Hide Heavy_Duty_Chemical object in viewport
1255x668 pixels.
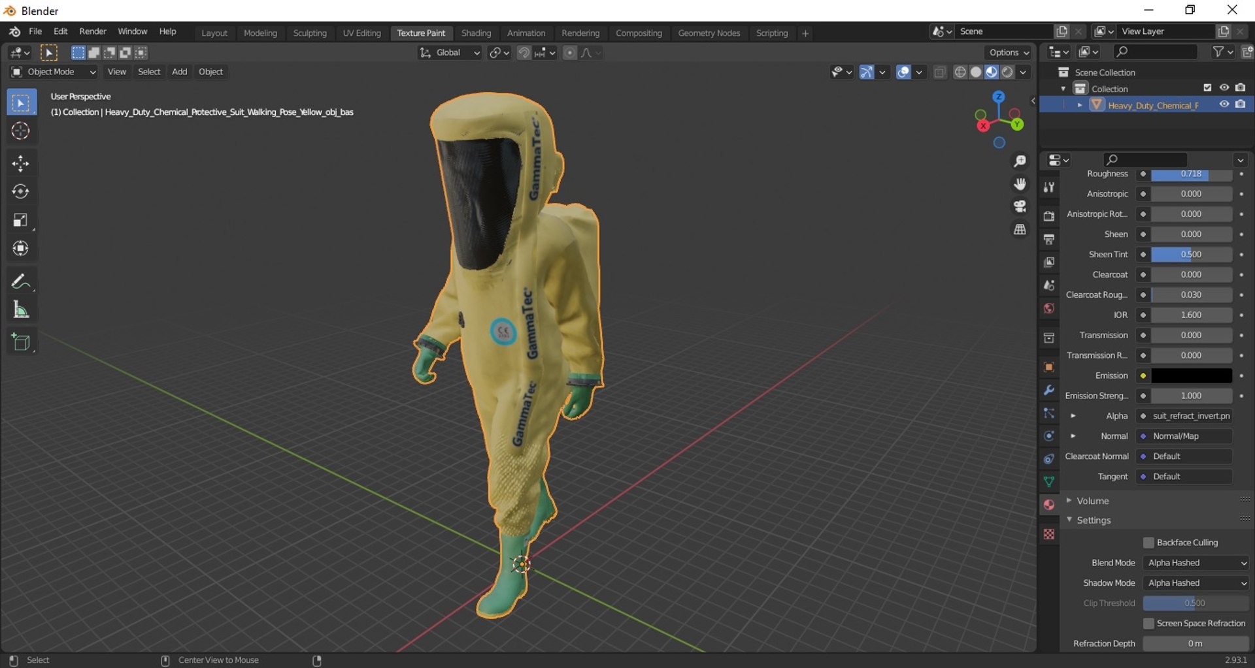[x=1224, y=104]
